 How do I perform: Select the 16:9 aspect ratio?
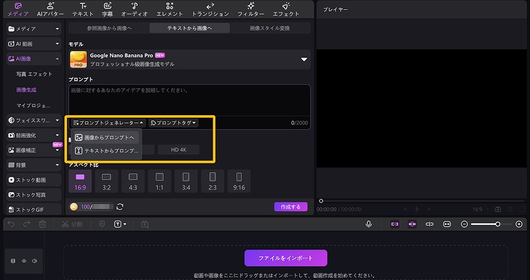80,181
